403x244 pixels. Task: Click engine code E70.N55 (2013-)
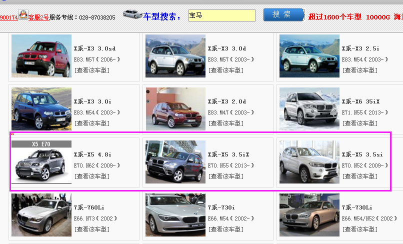pyautogui.click(x=231, y=165)
